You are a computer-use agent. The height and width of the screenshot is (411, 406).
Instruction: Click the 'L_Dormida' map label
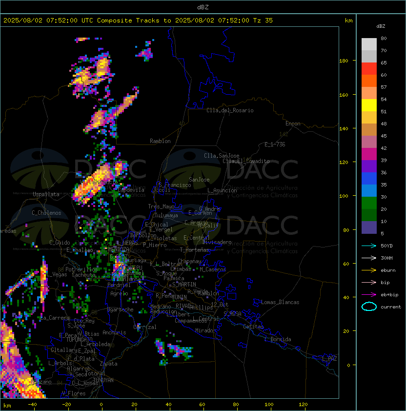click(278, 339)
